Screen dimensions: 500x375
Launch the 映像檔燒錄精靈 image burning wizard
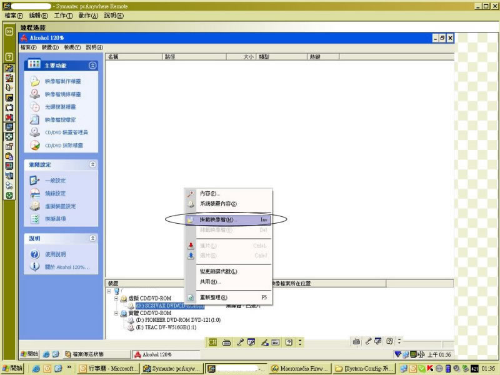click(62, 94)
